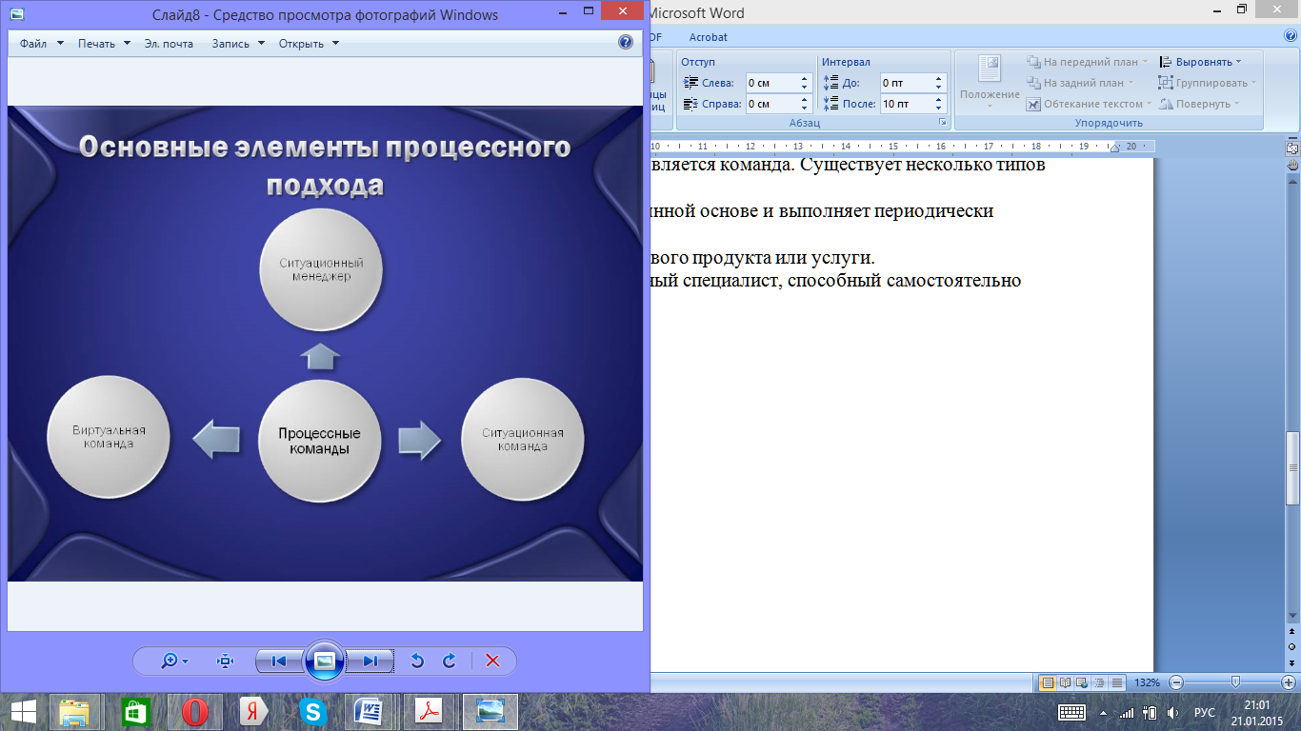Switch to the Acrobat ribbon tab
Image resolution: width=1301 pixels, height=731 pixels.
[708, 37]
